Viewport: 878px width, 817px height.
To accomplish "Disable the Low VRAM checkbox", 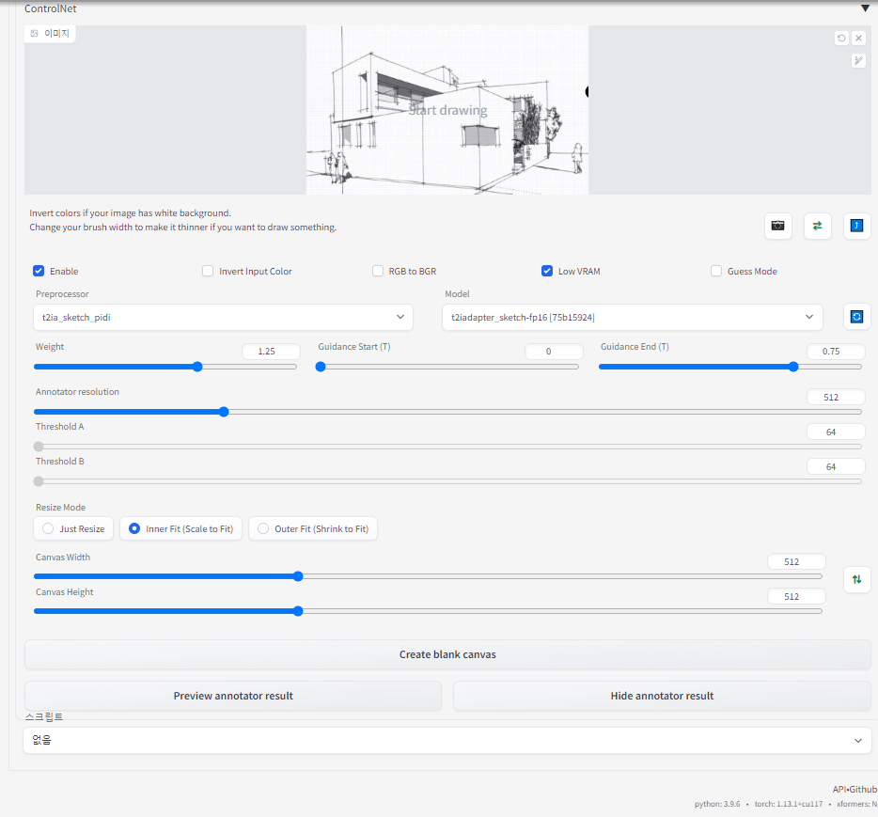I will 547,271.
